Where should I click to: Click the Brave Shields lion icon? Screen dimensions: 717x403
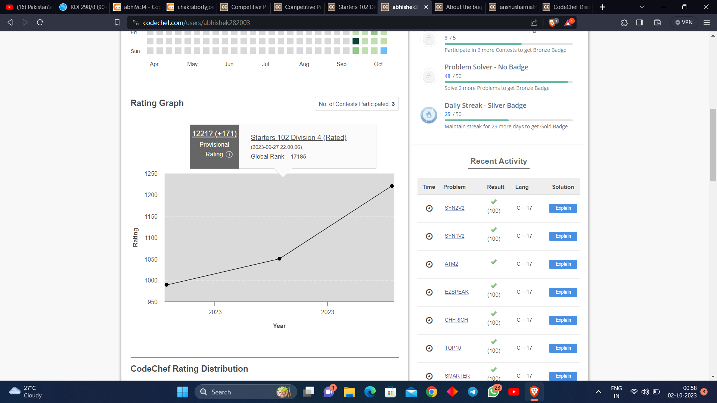tap(552, 23)
